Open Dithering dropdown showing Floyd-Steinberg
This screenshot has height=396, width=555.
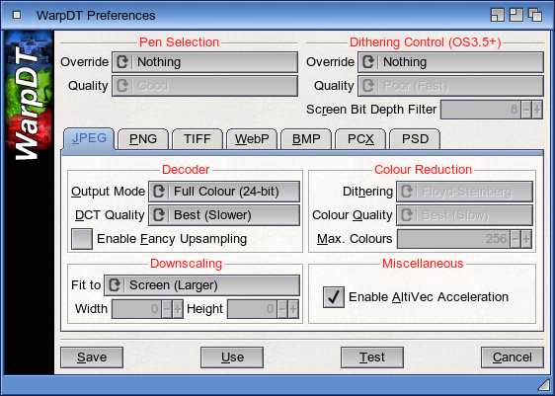coord(464,192)
